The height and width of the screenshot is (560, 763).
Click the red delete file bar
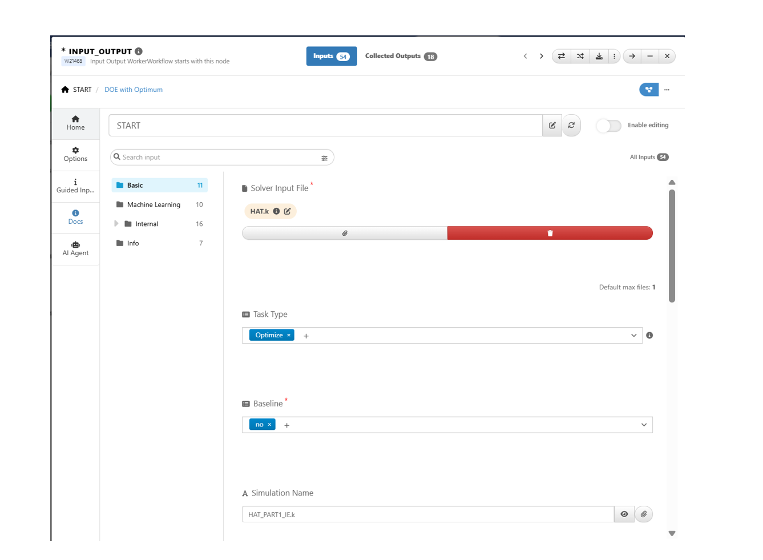[550, 233]
